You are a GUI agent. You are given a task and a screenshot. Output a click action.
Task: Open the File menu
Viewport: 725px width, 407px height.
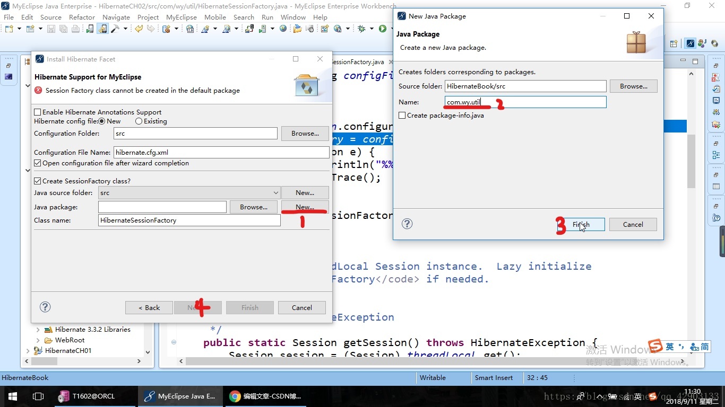point(9,17)
